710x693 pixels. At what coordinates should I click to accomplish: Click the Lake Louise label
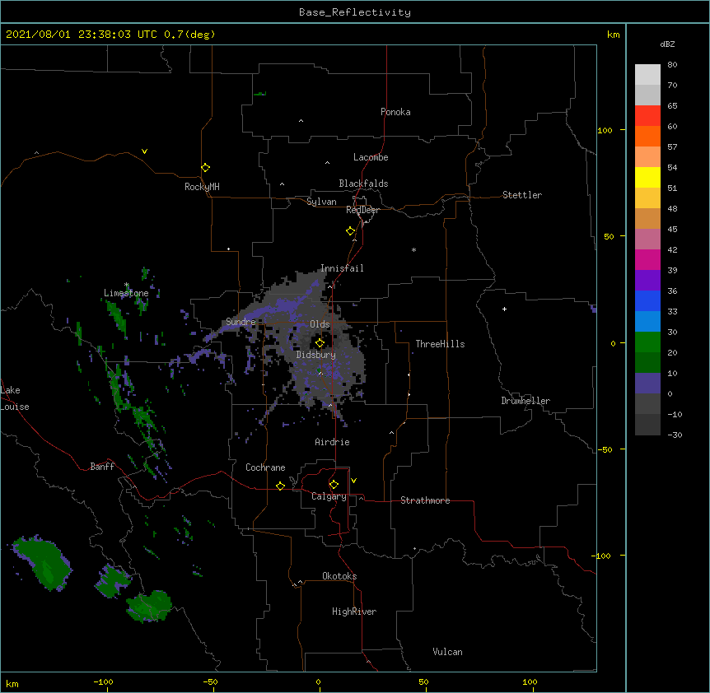[15, 398]
